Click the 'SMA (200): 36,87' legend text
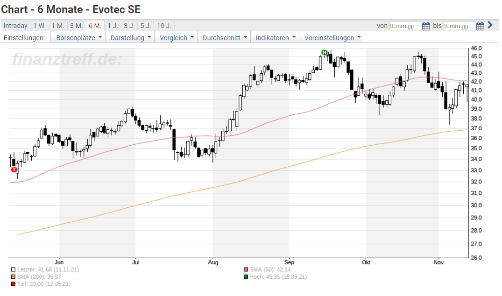 pos(39,277)
